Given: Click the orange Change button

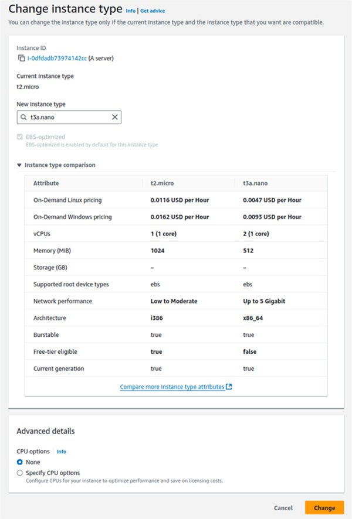Looking at the screenshot, I should [324, 508].
